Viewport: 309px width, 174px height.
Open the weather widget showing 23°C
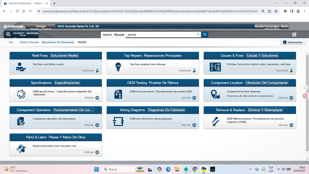pos(16,169)
